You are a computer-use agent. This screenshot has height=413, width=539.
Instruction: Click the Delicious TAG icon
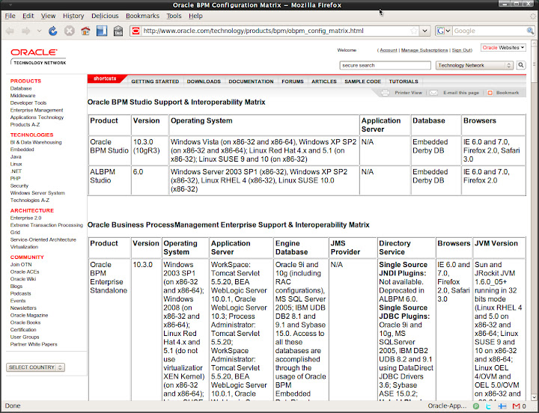118,31
